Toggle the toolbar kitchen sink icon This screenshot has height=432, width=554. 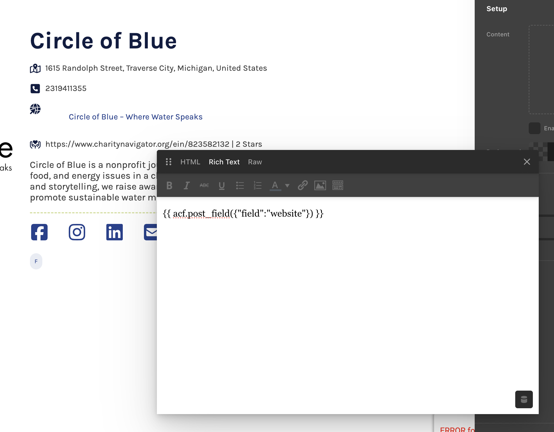338,185
